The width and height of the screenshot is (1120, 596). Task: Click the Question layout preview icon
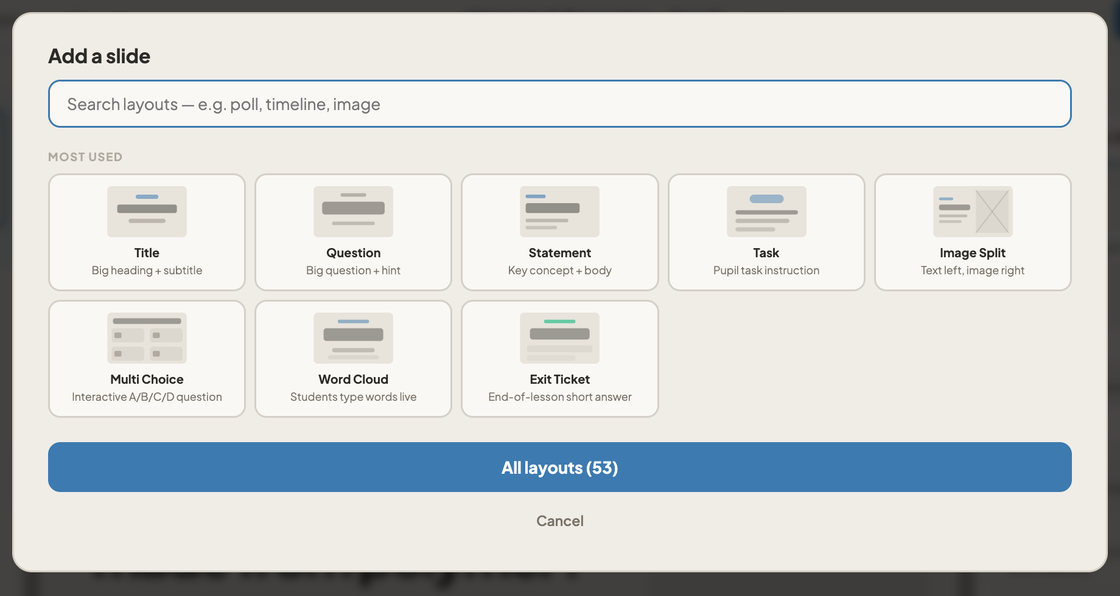(x=353, y=212)
